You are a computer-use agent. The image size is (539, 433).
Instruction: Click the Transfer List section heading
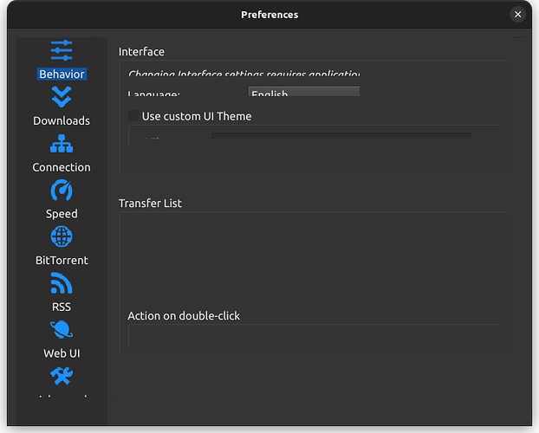point(150,204)
